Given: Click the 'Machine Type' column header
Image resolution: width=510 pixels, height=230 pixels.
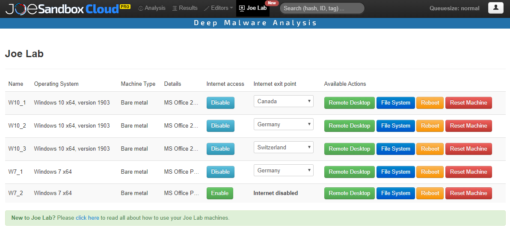Looking at the screenshot, I should (x=138, y=84).
